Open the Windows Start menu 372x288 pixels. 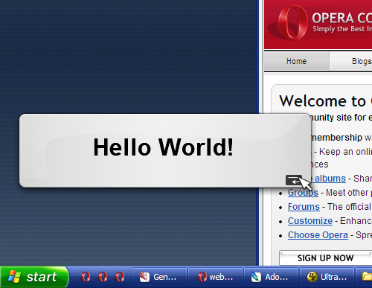click(33, 277)
